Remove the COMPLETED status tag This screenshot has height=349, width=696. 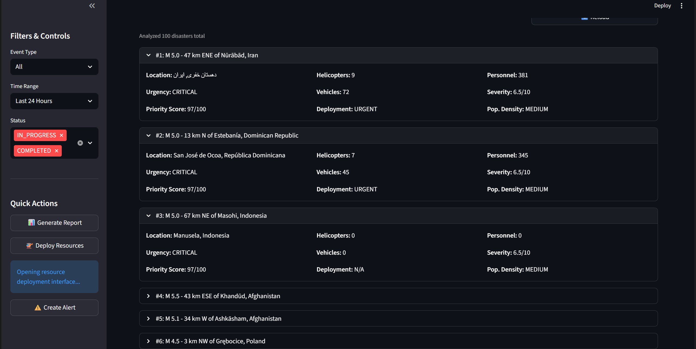point(57,151)
